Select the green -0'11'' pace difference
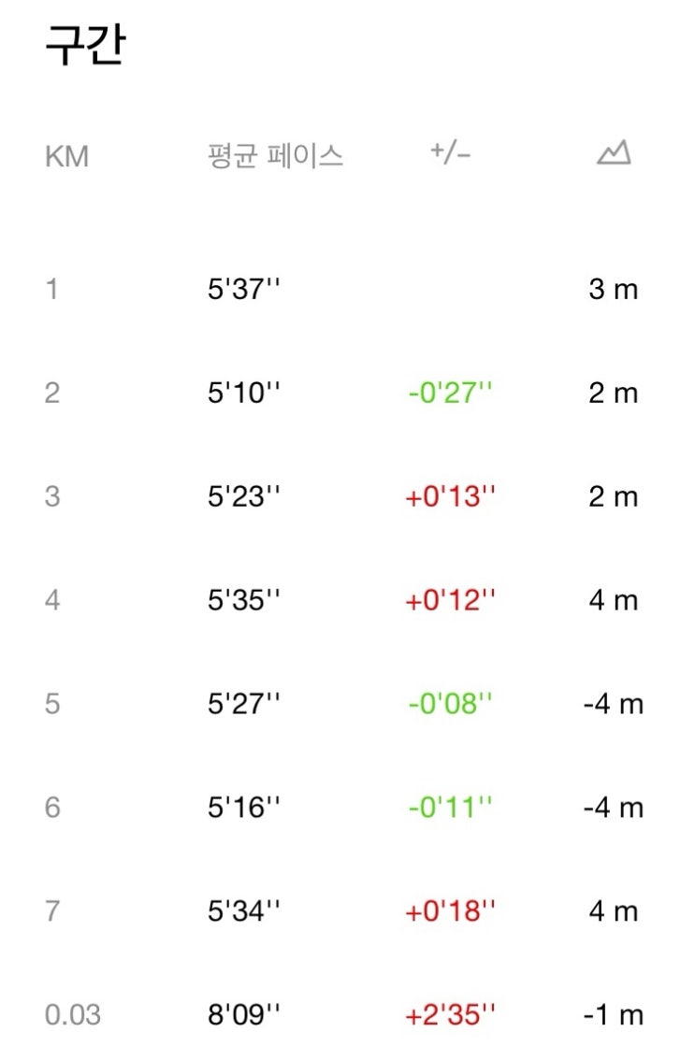The width and height of the screenshot is (695, 1046). tap(450, 808)
